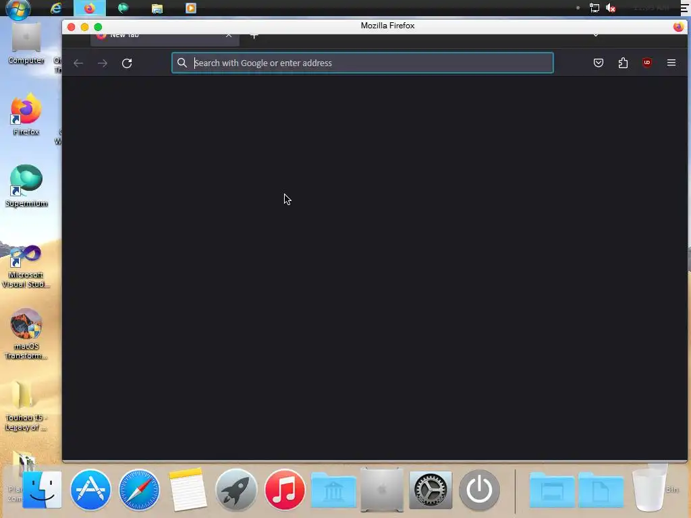The image size is (691, 518).
Task: Click the network tray icon
Action: click(594, 8)
